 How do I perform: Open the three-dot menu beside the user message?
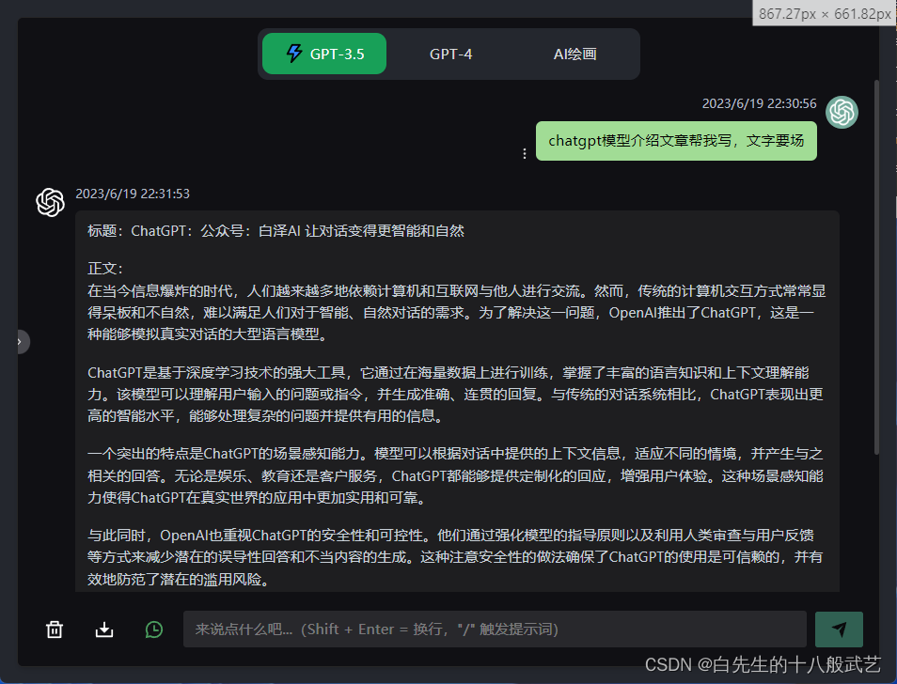[x=525, y=154]
